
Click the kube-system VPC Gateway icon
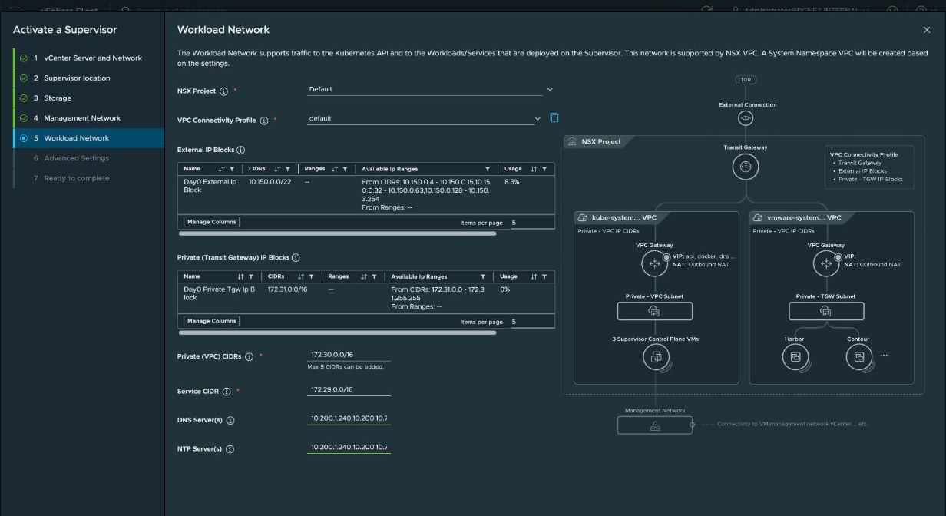(655, 263)
